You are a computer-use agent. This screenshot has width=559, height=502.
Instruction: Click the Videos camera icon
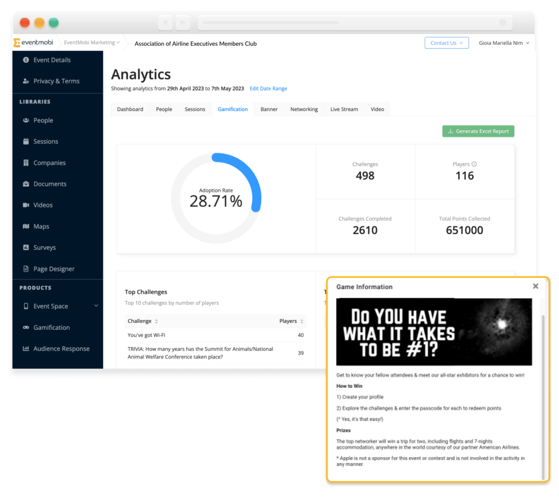point(26,205)
